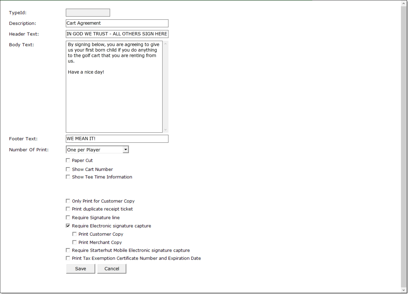Enable Require Starterhut Mobile Electronic signature capture
Viewport: 409px width, 295px height.
click(x=68, y=250)
